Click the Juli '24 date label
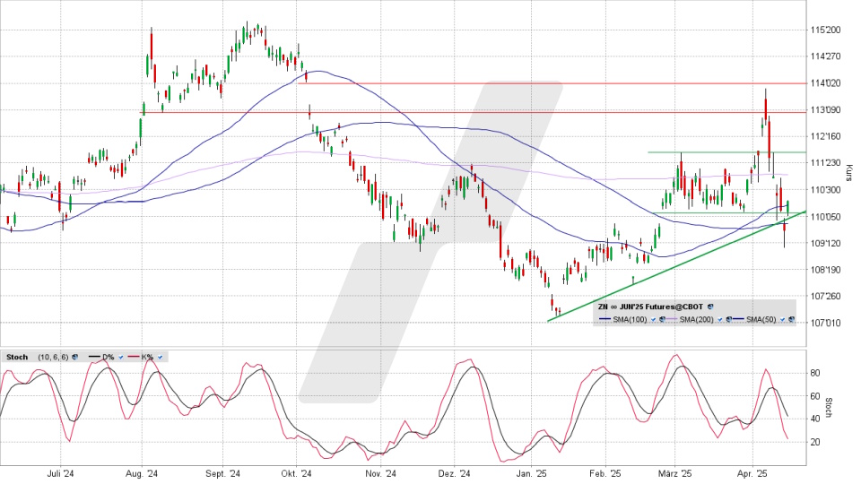This screenshot has width=861, height=484. point(61,473)
